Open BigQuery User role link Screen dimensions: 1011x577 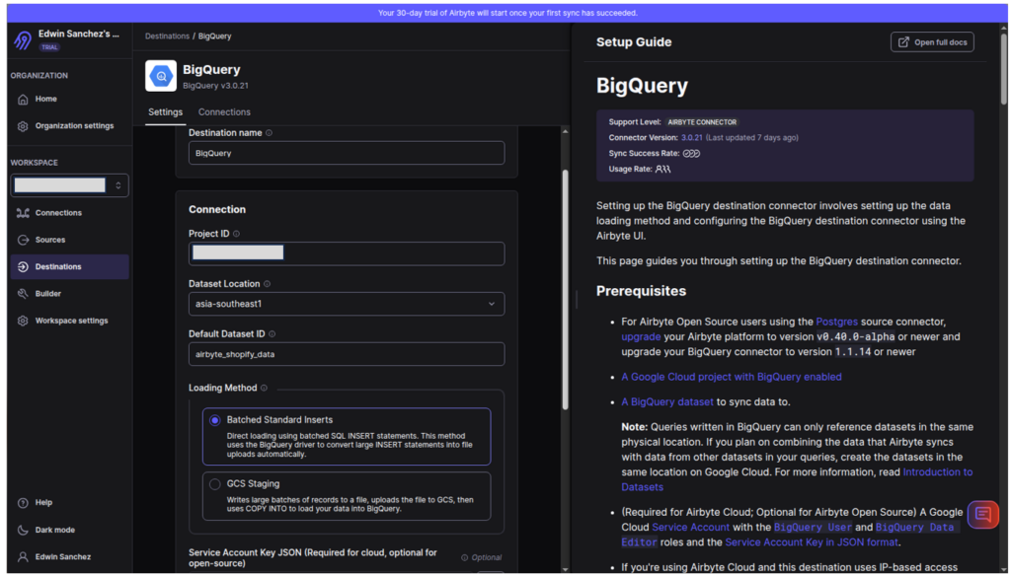[813, 528]
